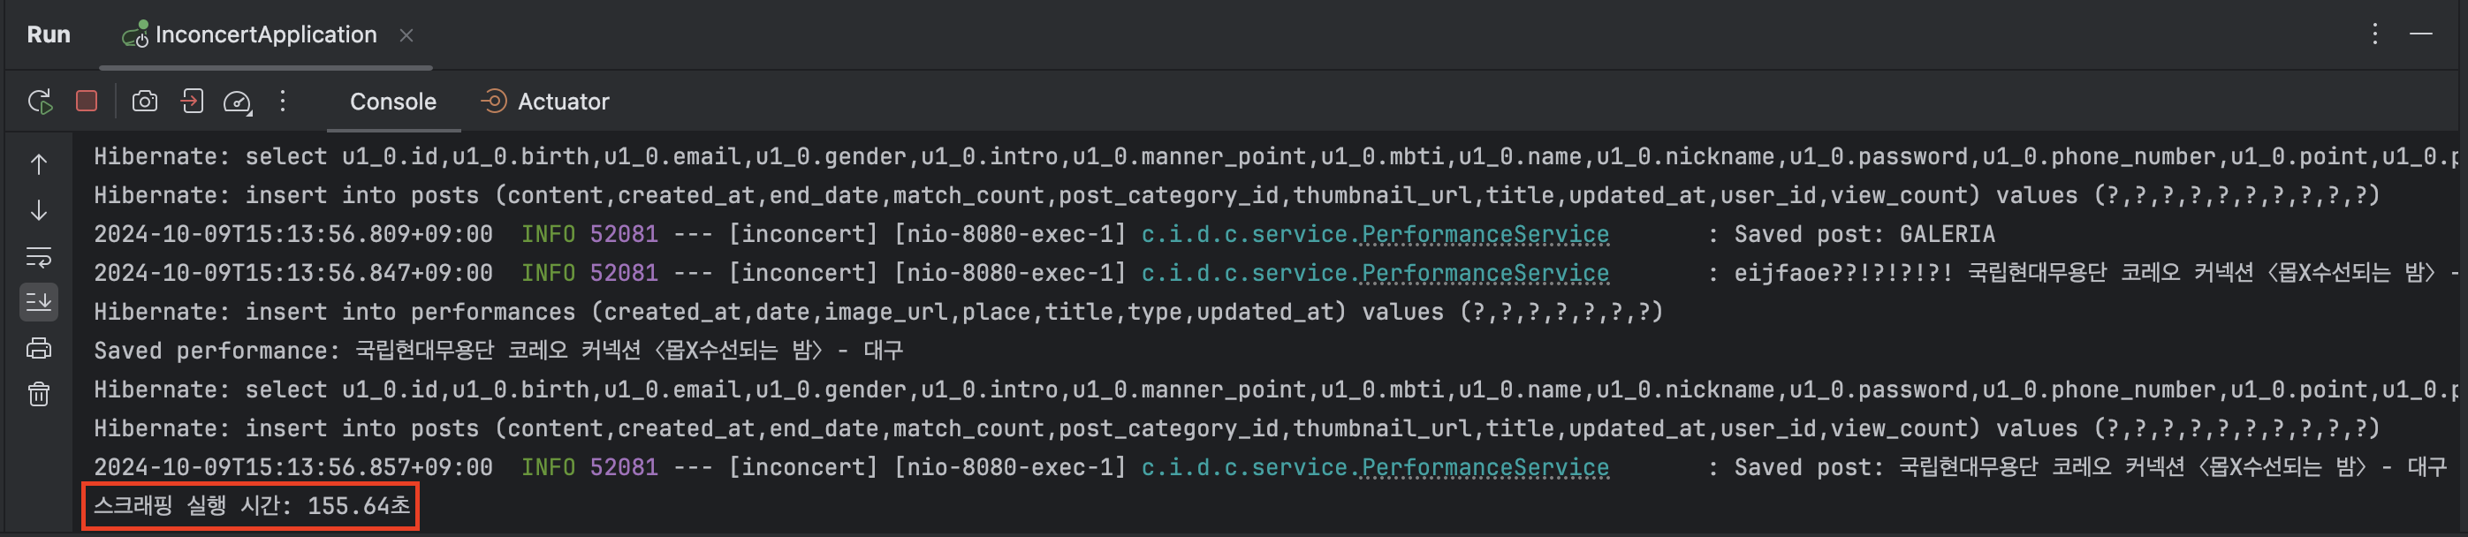
Task: Click timestamp 2024-10-09T15:13:56.857+09:00
Action: click(x=293, y=468)
